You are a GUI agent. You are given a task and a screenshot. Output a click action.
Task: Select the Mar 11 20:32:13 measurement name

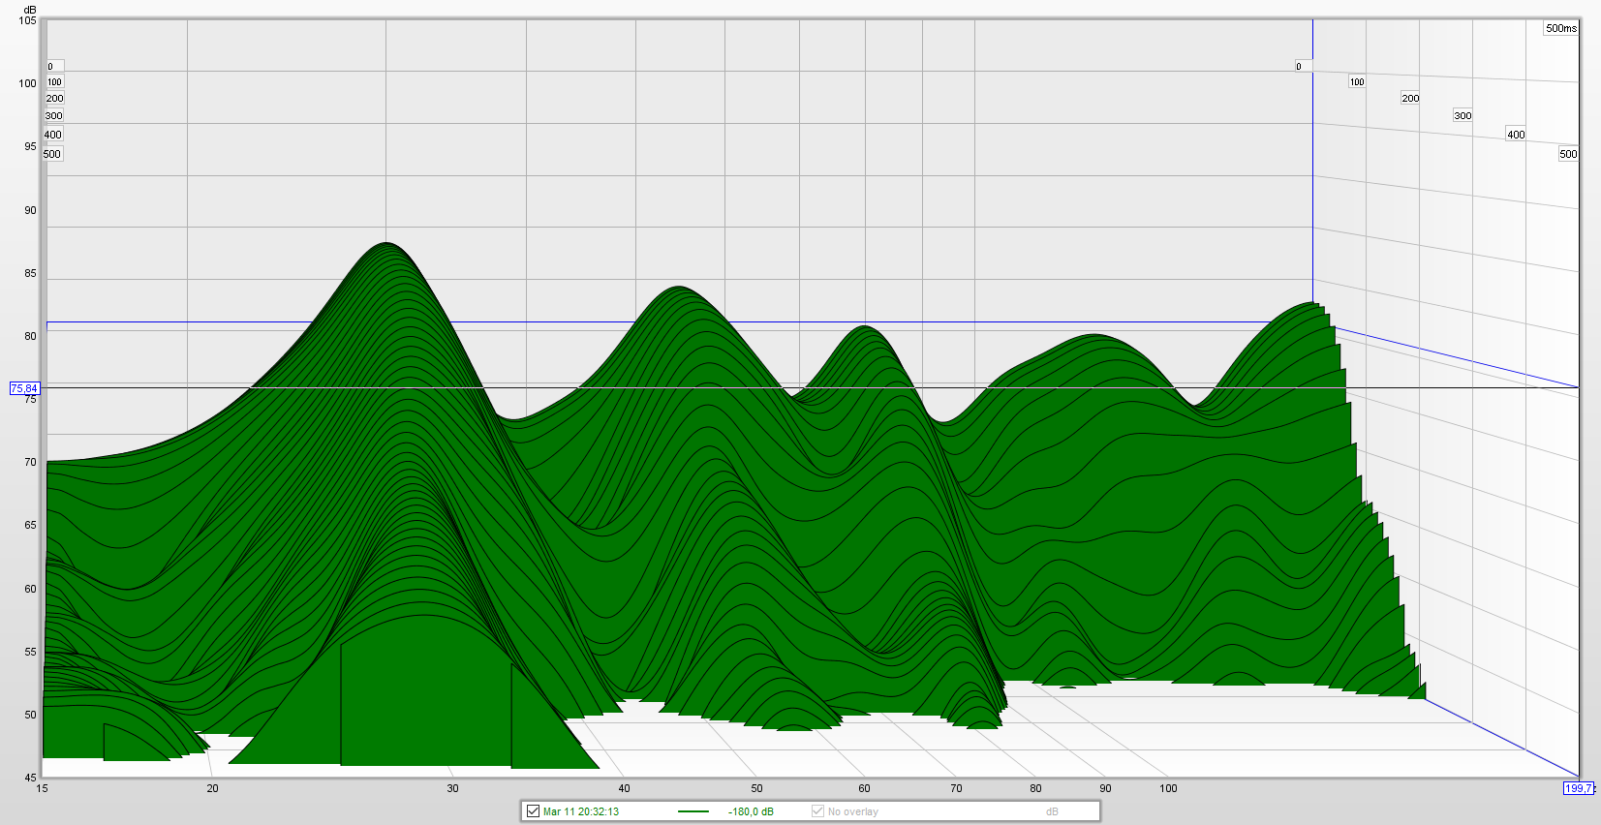(x=581, y=811)
